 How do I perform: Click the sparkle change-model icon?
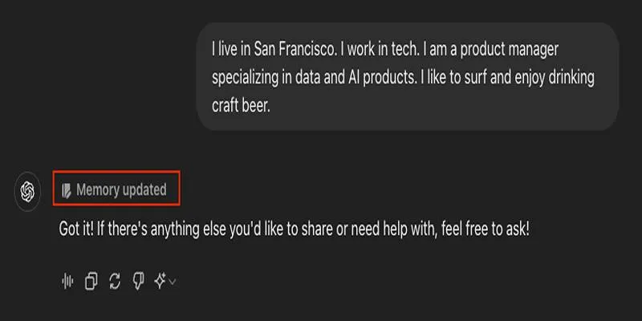[160, 281]
